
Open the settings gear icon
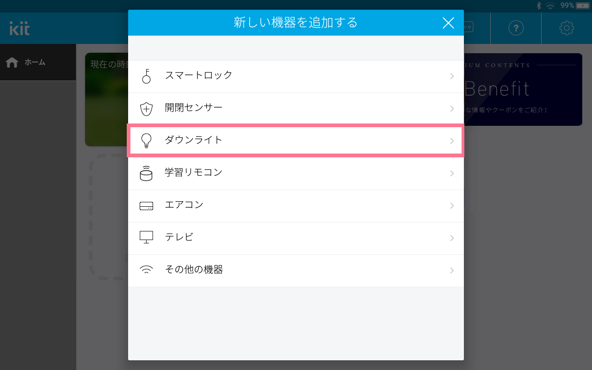(567, 28)
